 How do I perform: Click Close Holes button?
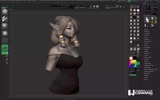tap(85, 6)
